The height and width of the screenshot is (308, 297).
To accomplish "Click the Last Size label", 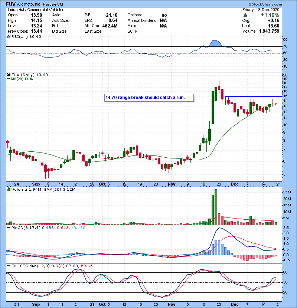I will pos(93,31).
